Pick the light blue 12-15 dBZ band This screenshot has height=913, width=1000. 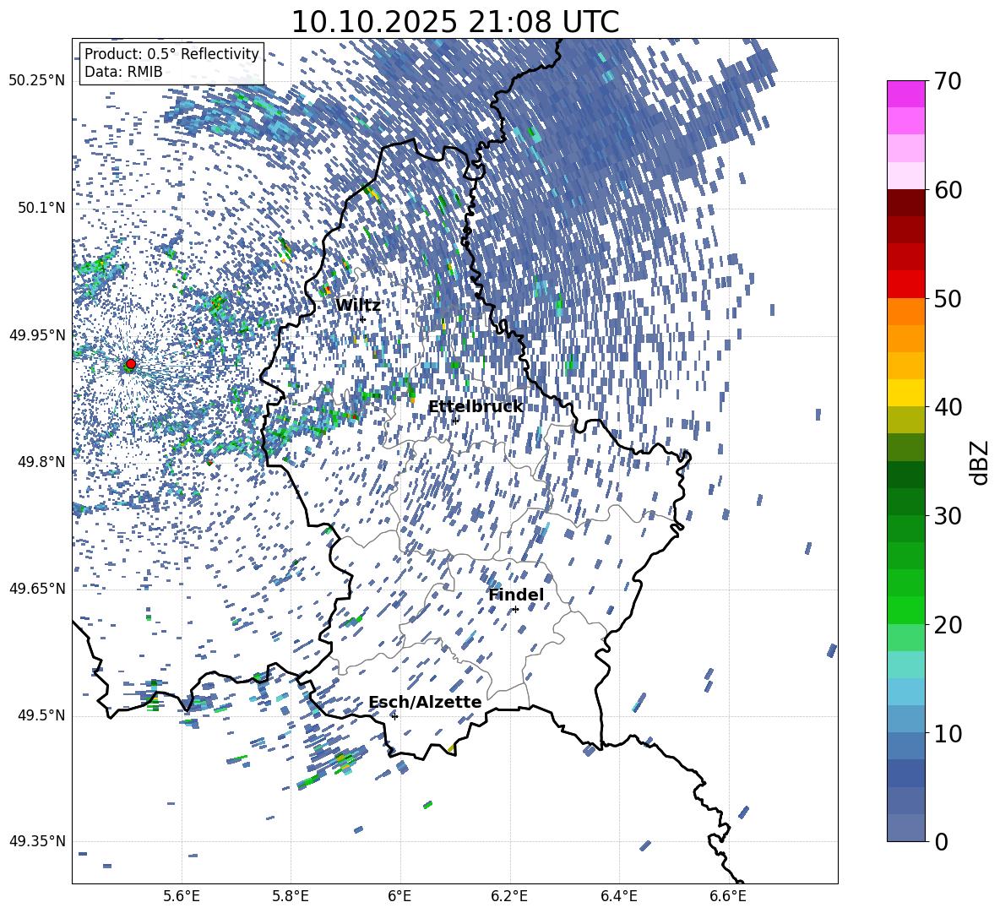[x=905, y=692]
